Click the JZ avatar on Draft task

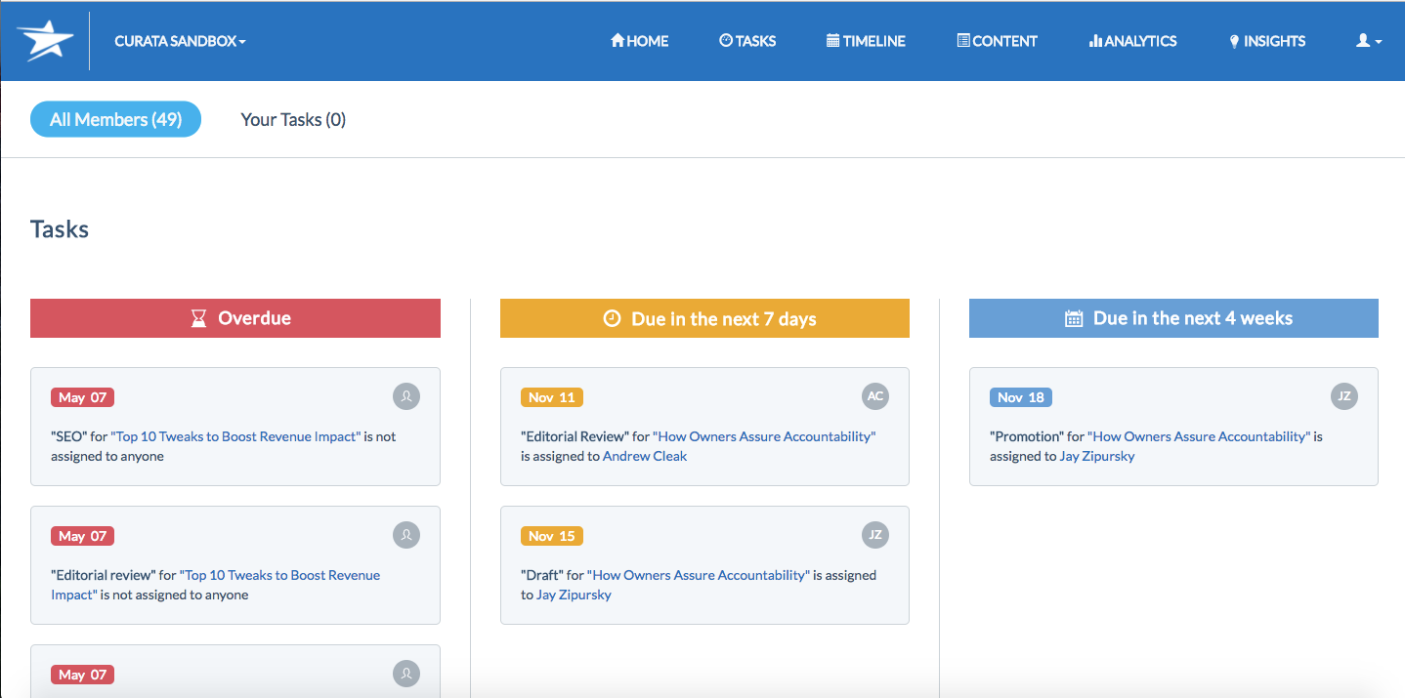[875, 535]
